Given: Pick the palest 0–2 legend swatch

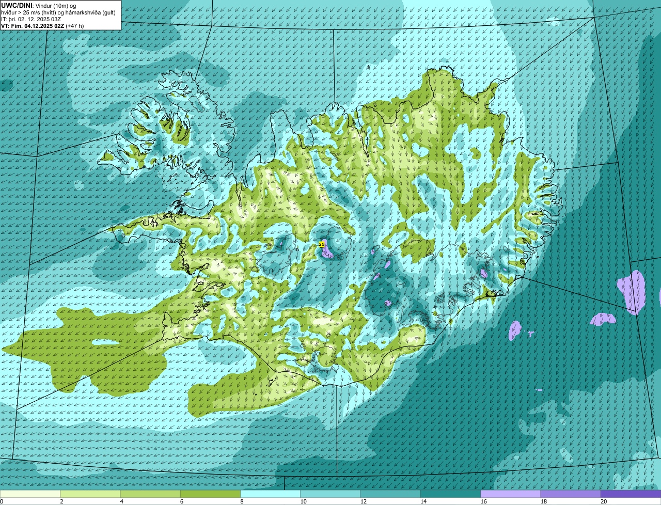Looking at the screenshot, I should [x=30, y=494].
